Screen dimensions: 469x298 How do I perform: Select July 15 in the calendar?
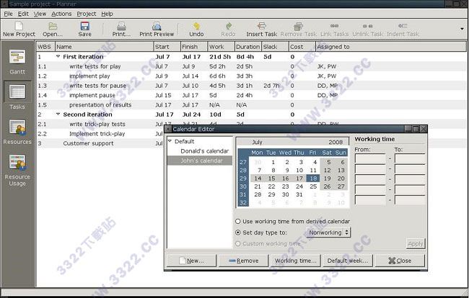click(x=273, y=179)
